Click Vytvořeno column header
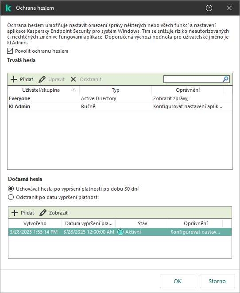The height and width of the screenshot is (293, 240). pos(35,223)
